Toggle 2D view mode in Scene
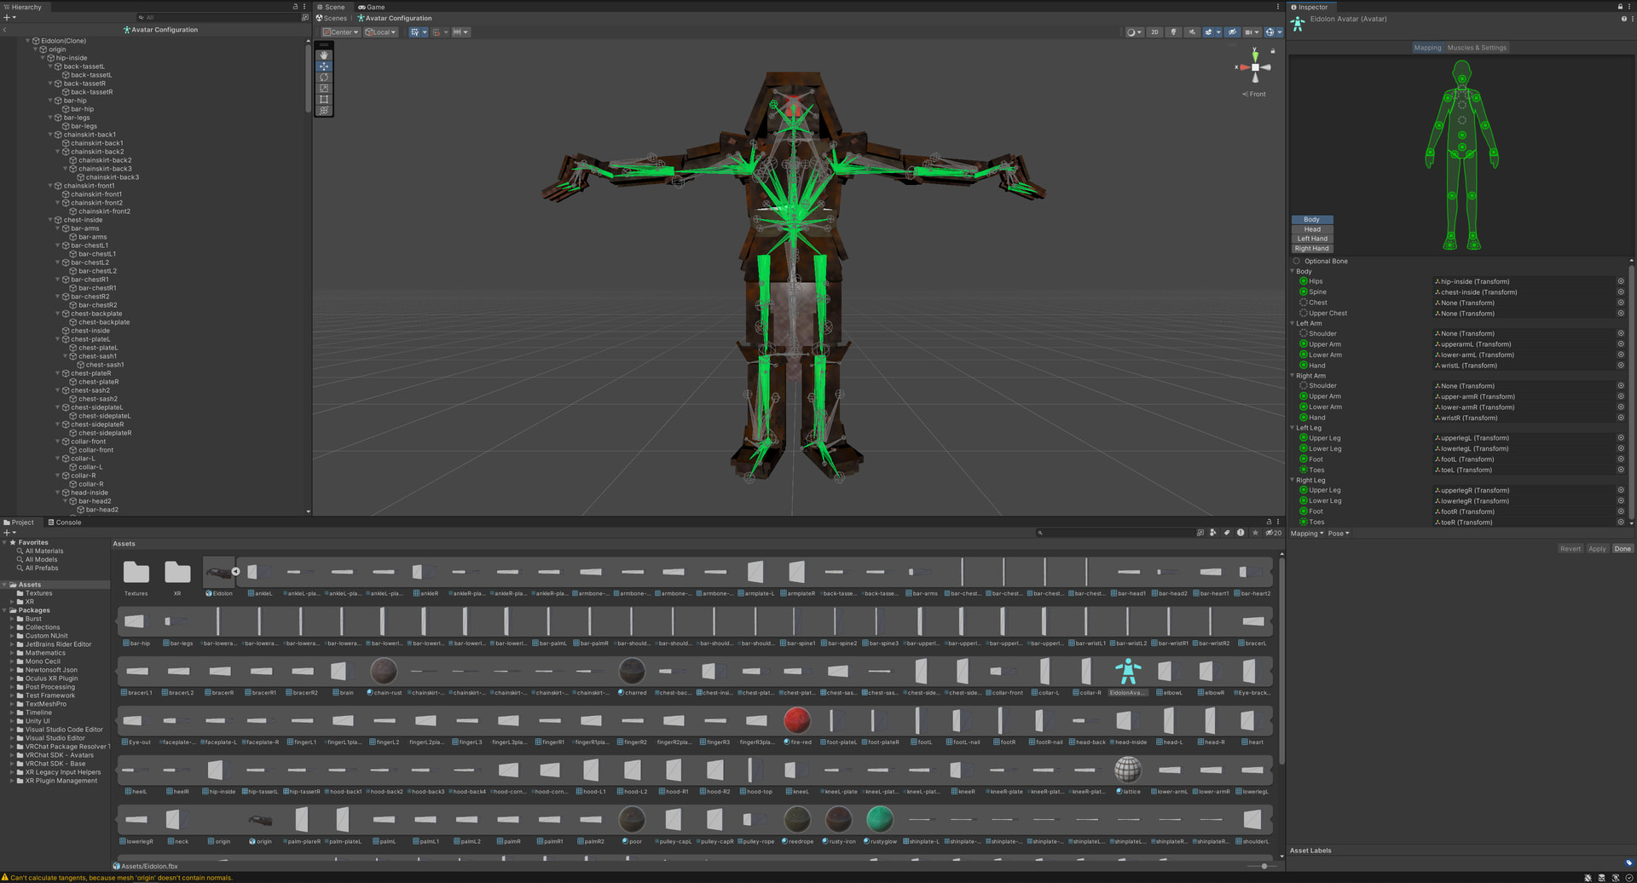The width and height of the screenshot is (1637, 883). [1154, 32]
